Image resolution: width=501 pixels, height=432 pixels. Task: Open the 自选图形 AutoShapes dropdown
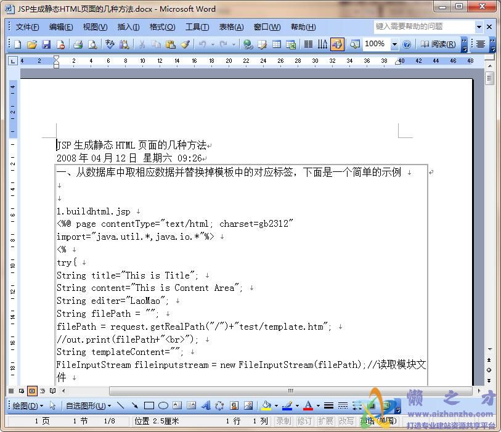click(85, 406)
